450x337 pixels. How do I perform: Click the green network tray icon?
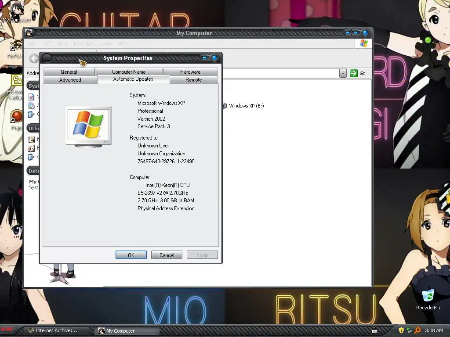pyautogui.click(x=409, y=330)
